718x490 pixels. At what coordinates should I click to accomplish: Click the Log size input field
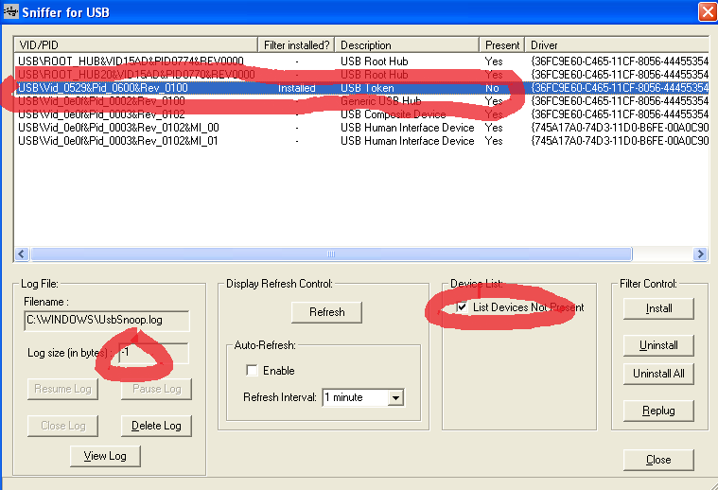coord(153,354)
